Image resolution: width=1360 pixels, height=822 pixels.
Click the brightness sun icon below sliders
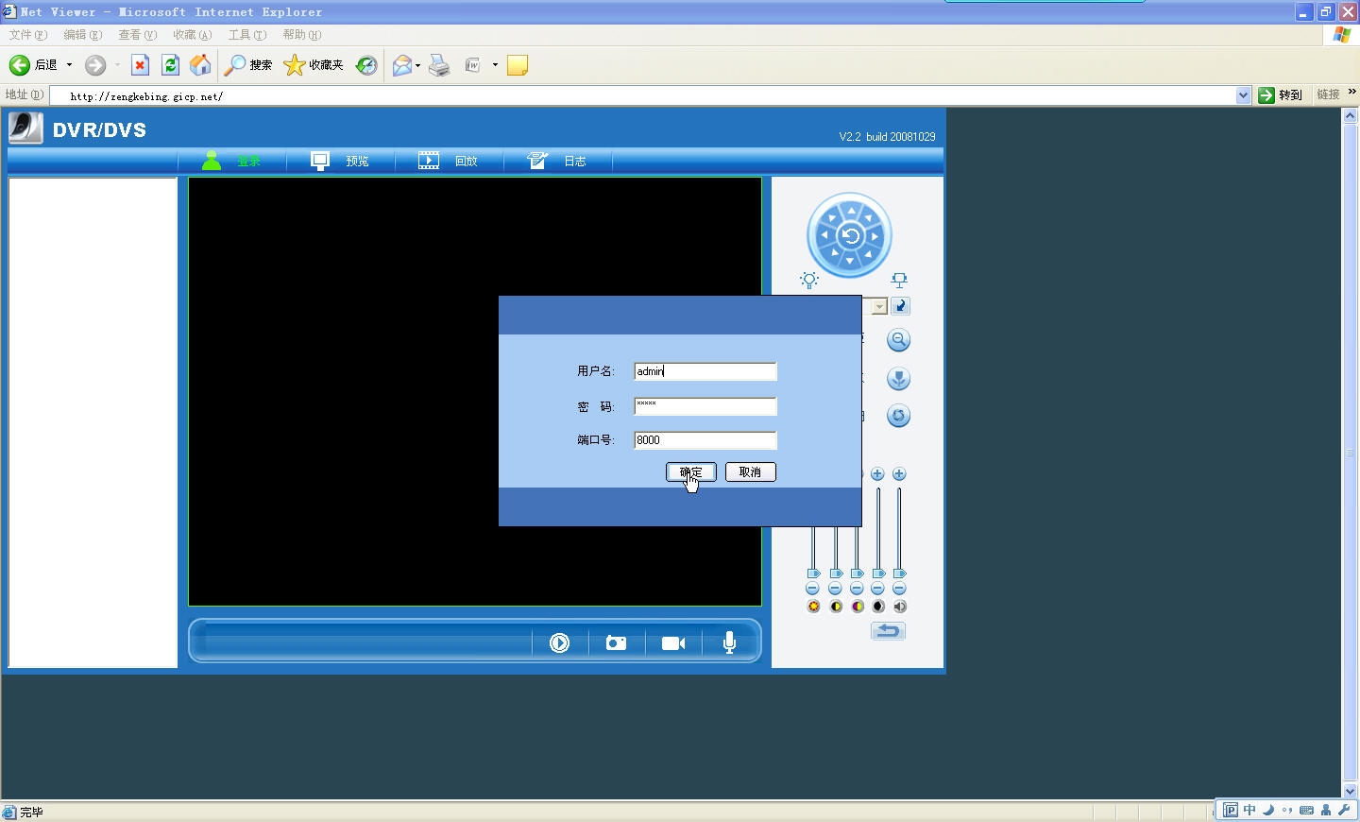point(813,607)
